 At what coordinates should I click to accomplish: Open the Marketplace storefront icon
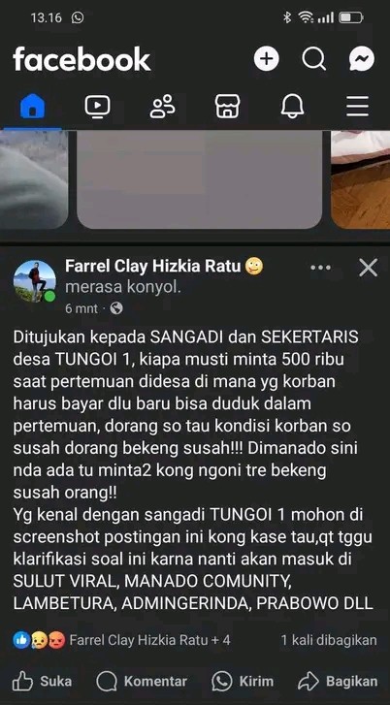(228, 107)
